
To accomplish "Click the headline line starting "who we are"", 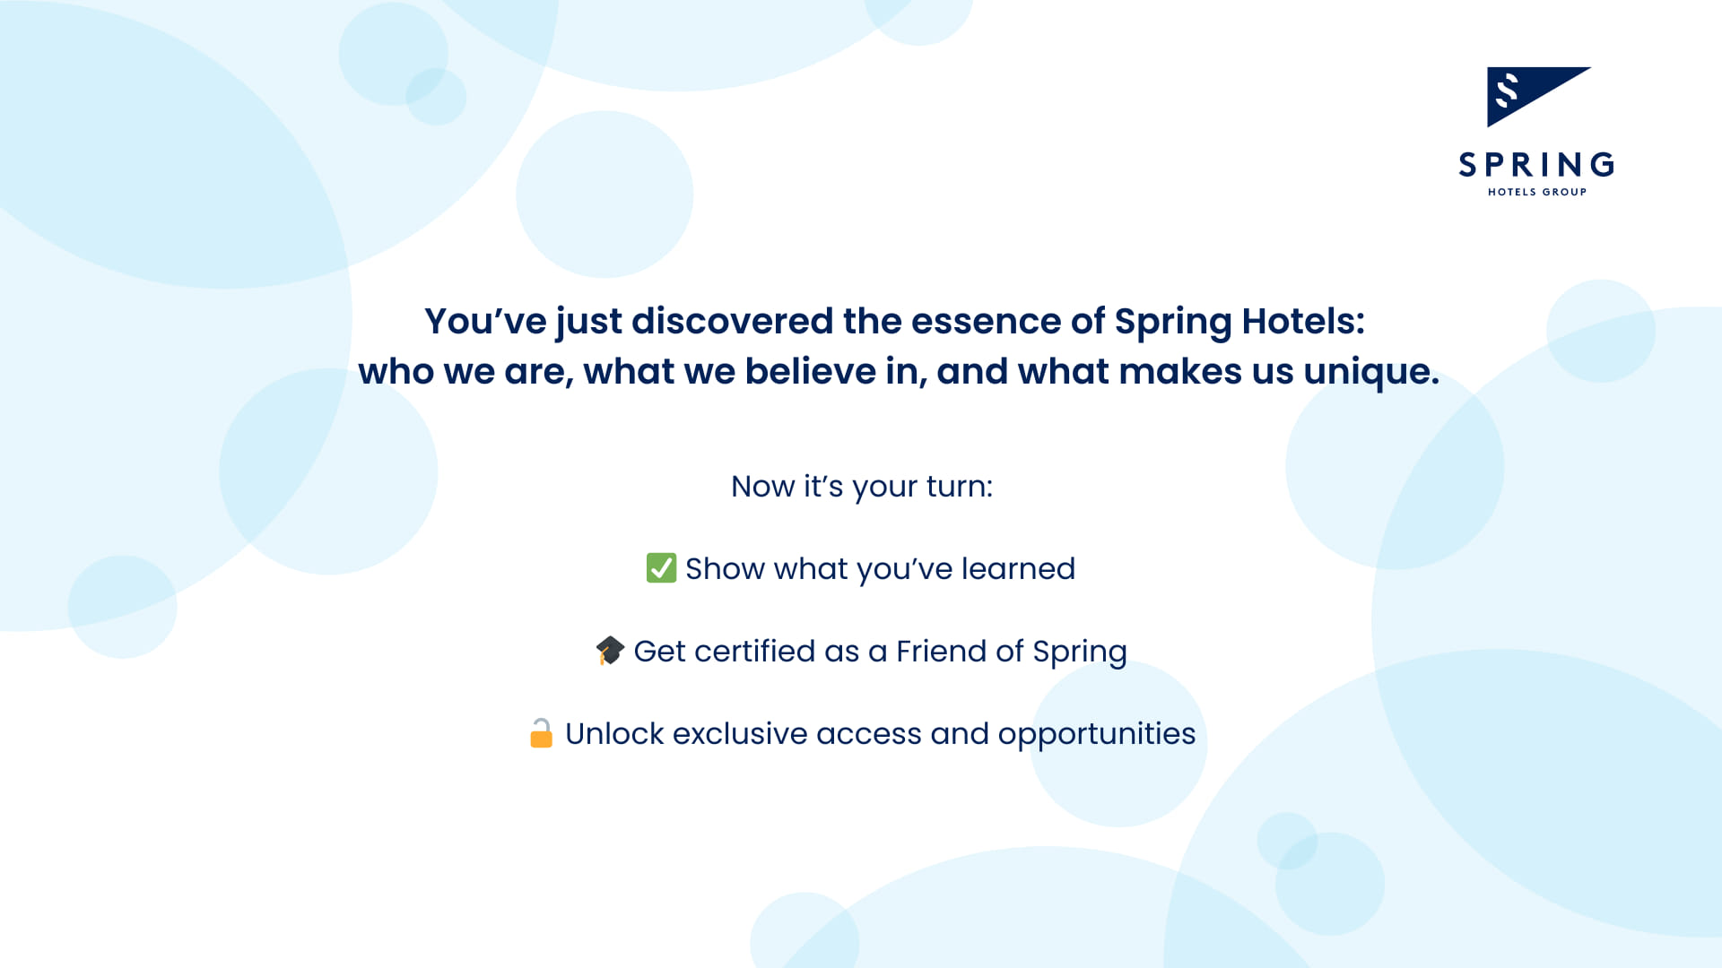I will [x=899, y=371].
